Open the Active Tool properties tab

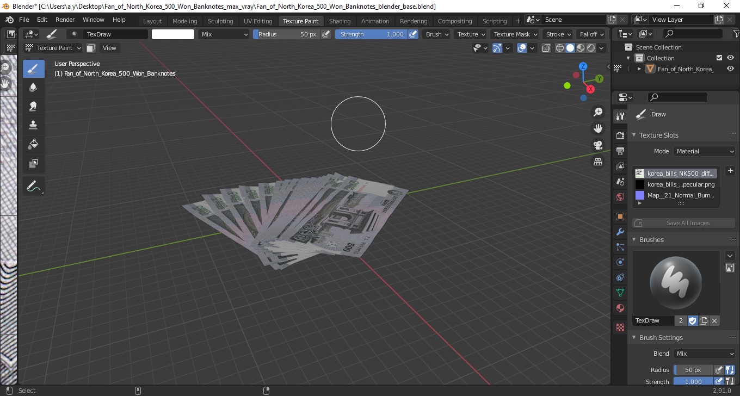pyautogui.click(x=620, y=116)
